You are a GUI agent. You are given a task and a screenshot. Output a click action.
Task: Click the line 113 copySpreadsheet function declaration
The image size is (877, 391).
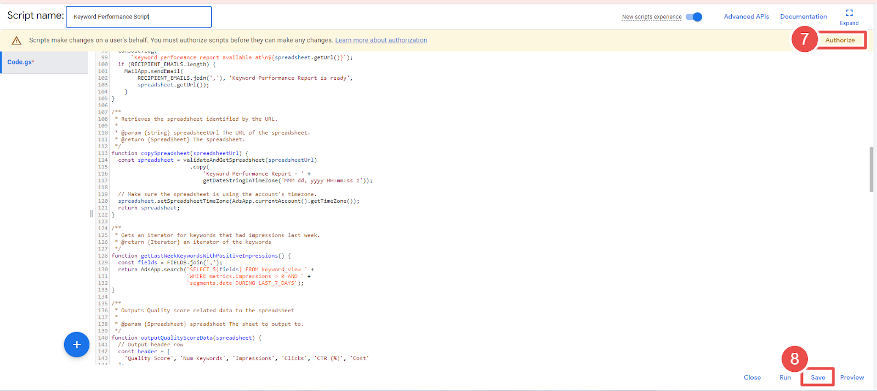[180, 153]
